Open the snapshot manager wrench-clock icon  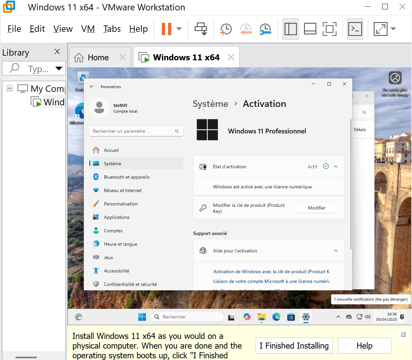(265, 29)
